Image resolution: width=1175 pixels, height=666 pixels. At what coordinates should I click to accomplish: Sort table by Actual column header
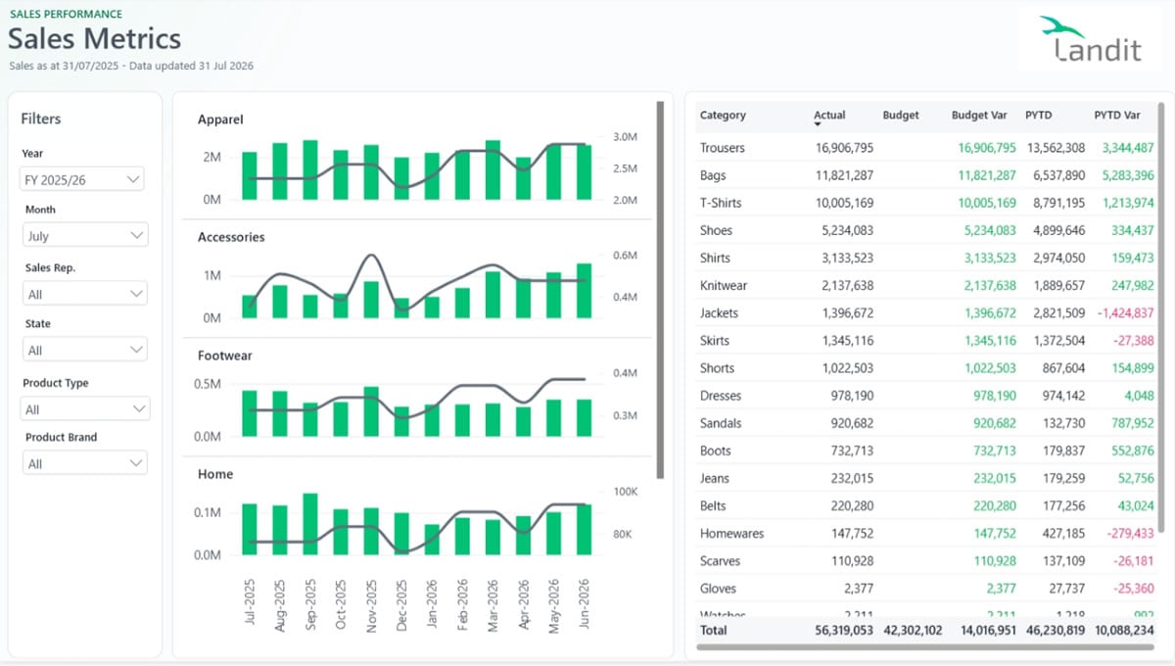(829, 116)
